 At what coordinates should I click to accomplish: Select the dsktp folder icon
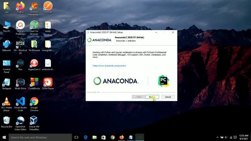click(x=48, y=27)
